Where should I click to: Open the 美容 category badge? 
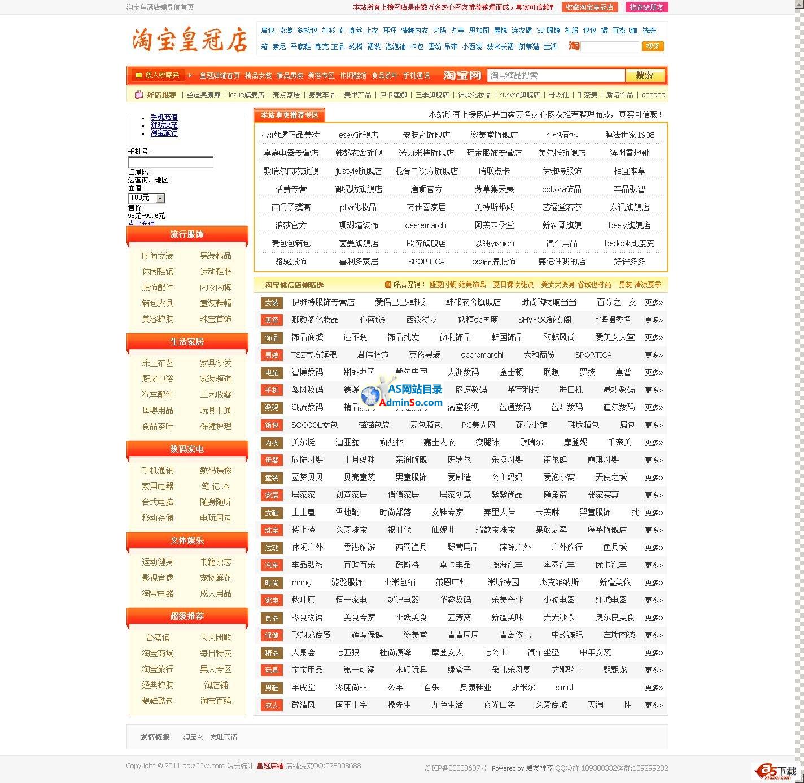pyautogui.click(x=272, y=320)
